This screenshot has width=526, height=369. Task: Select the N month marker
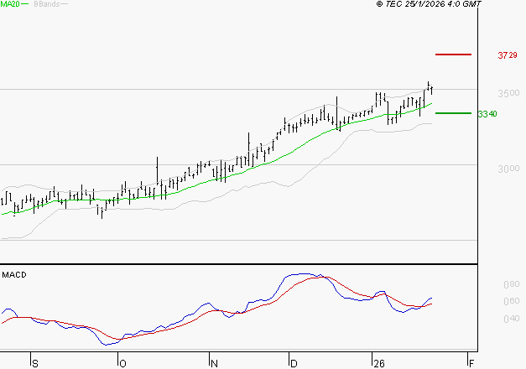click(x=214, y=363)
